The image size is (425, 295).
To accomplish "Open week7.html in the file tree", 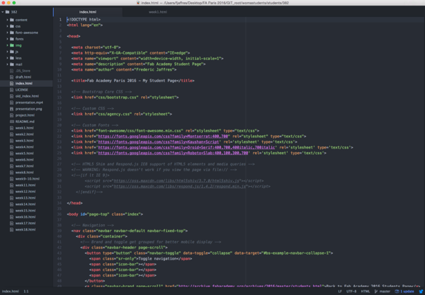I will pyautogui.click(x=24, y=166).
